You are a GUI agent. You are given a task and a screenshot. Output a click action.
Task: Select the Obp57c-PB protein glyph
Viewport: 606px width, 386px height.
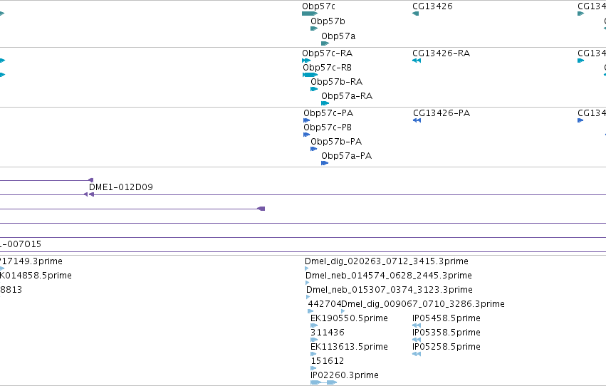click(306, 135)
